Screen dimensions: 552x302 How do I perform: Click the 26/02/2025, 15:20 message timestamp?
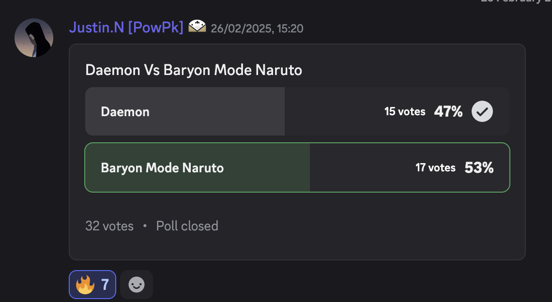[257, 29]
